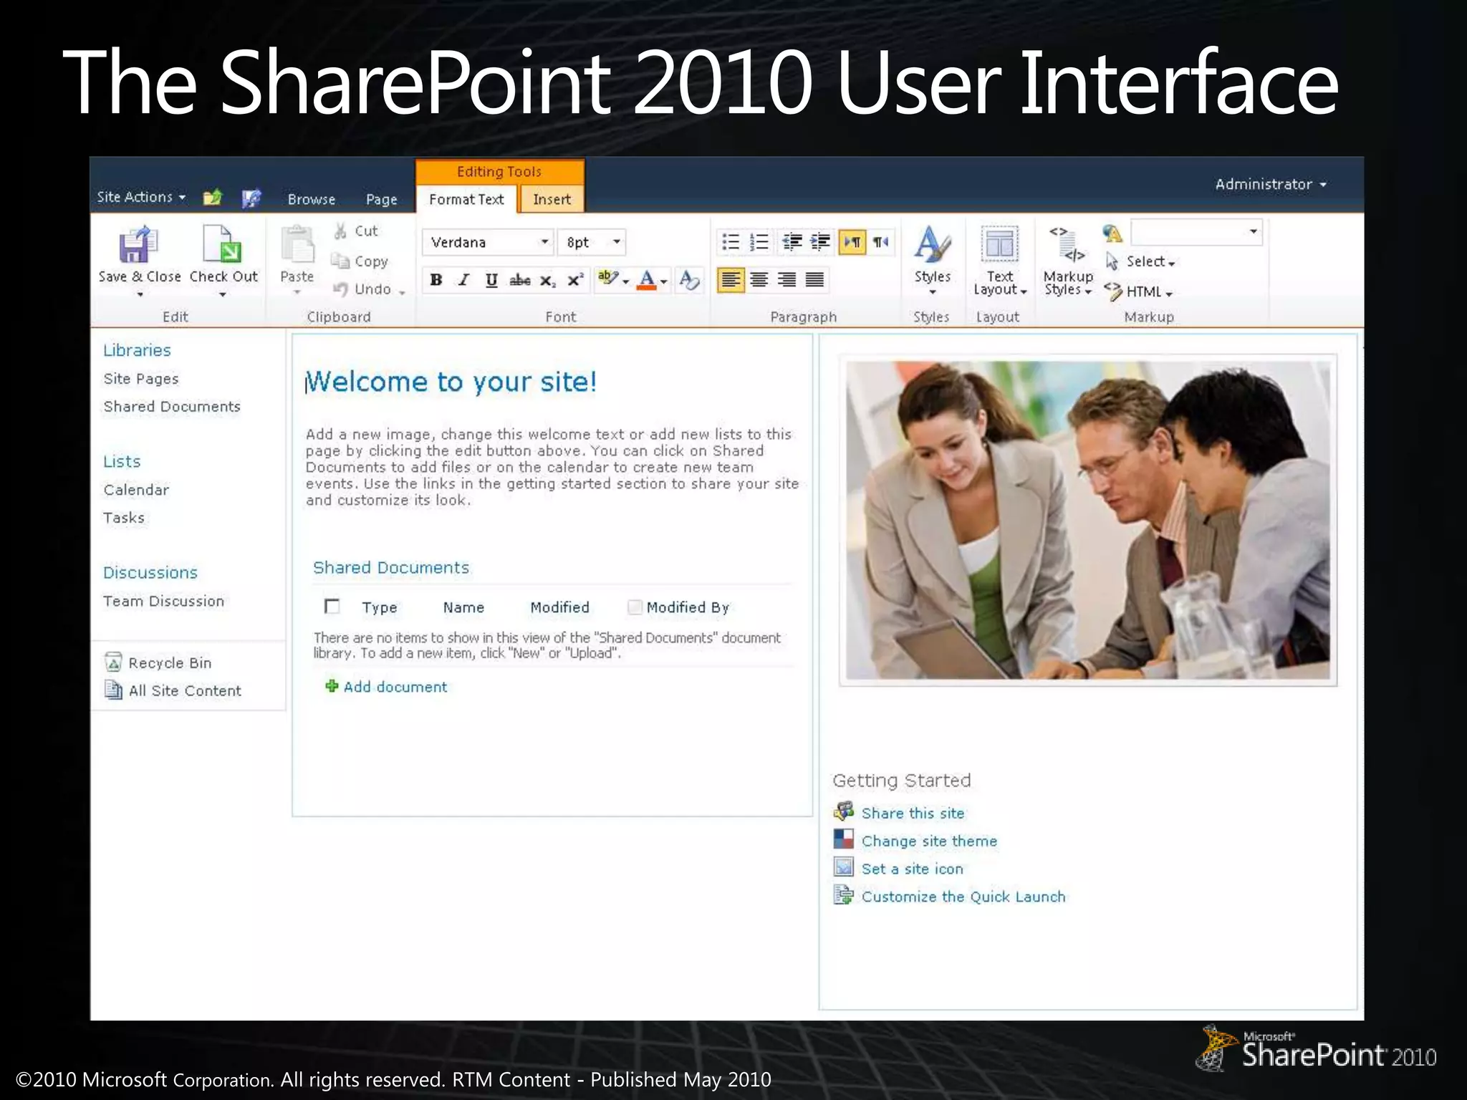Open the Tasks list
1467x1100 pixels.
(x=124, y=518)
